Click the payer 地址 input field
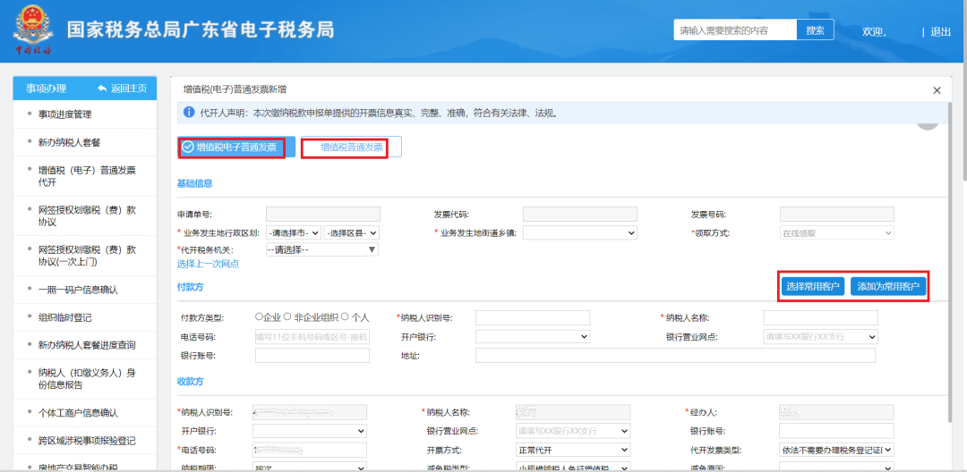Screen dimensions: 967x472 (x=675, y=356)
